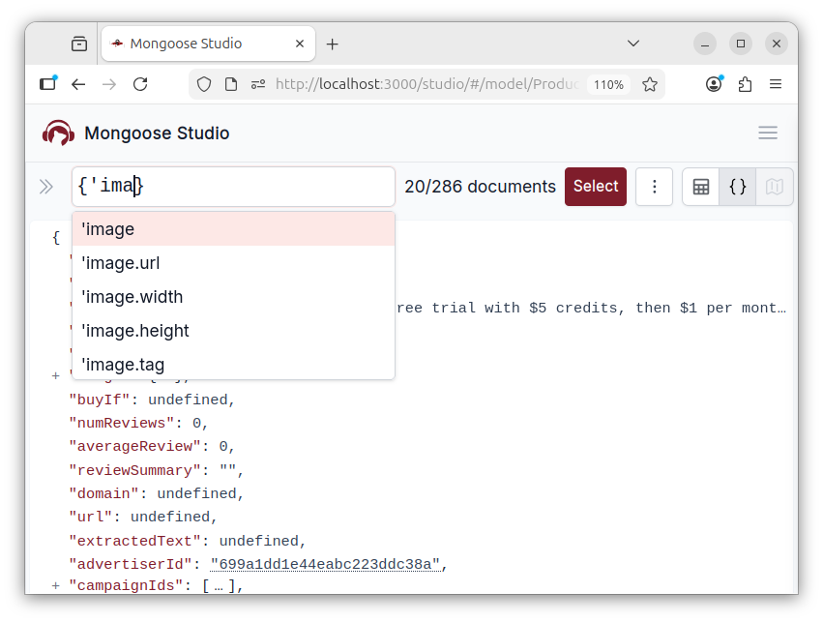Select the 'image autocomplete suggestion
Screen dimensions: 823x622
click(x=233, y=229)
